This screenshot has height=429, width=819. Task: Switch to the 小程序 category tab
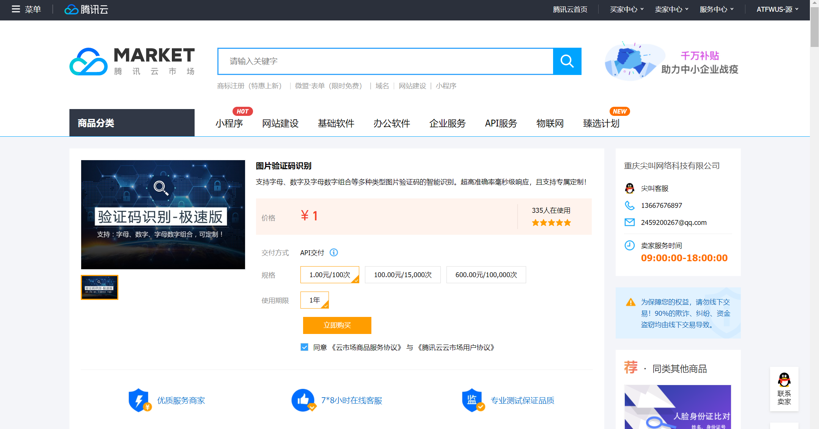(x=229, y=123)
